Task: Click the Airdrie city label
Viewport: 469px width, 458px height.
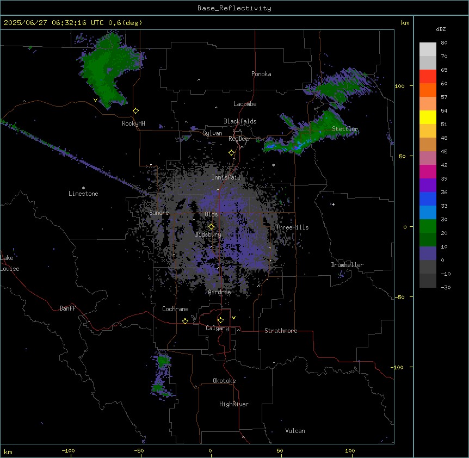Action: (220, 292)
